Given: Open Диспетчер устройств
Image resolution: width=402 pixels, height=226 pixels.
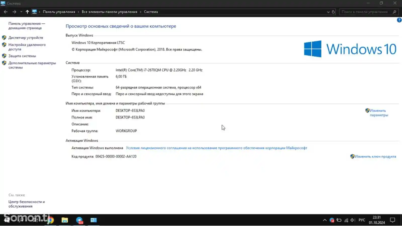Looking at the screenshot, I should point(26,38).
